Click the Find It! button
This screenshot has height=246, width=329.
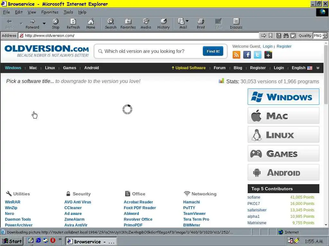(x=213, y=51)
